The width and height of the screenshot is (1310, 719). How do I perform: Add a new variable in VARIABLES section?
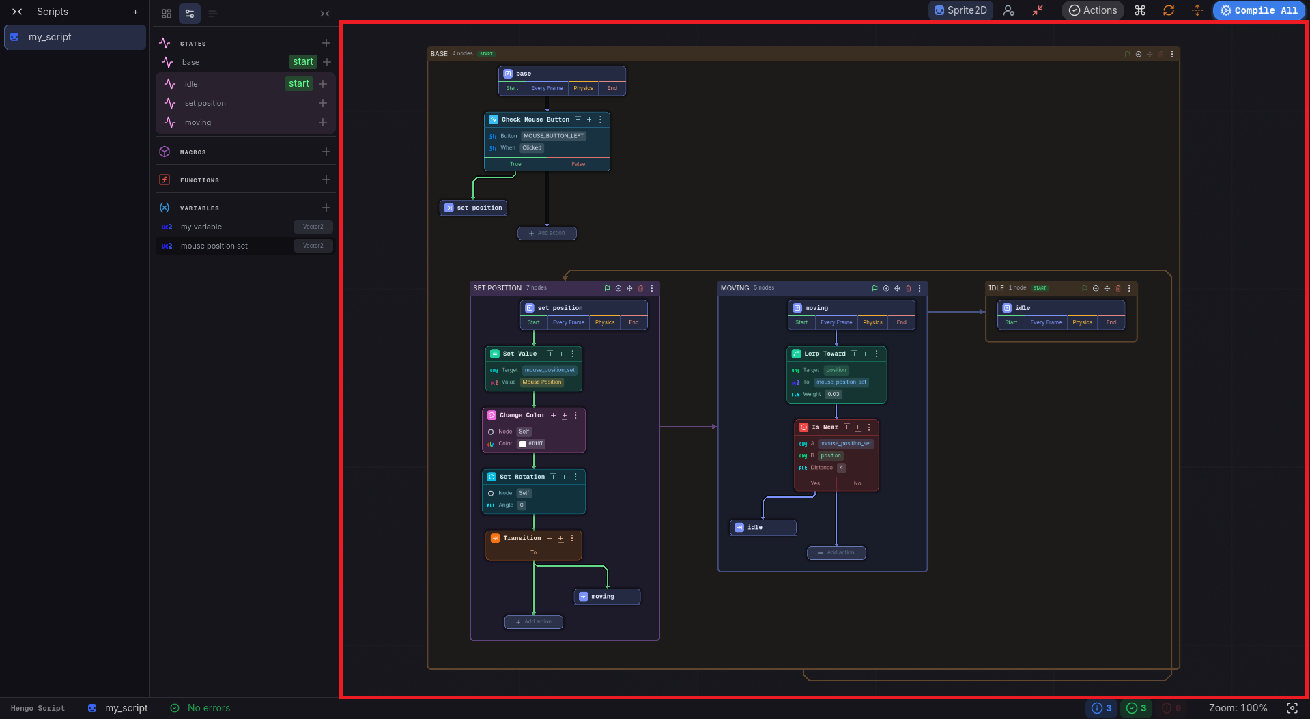(326, 208)
